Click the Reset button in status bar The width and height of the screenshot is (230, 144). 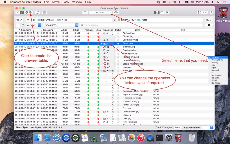tap(177, 128)
